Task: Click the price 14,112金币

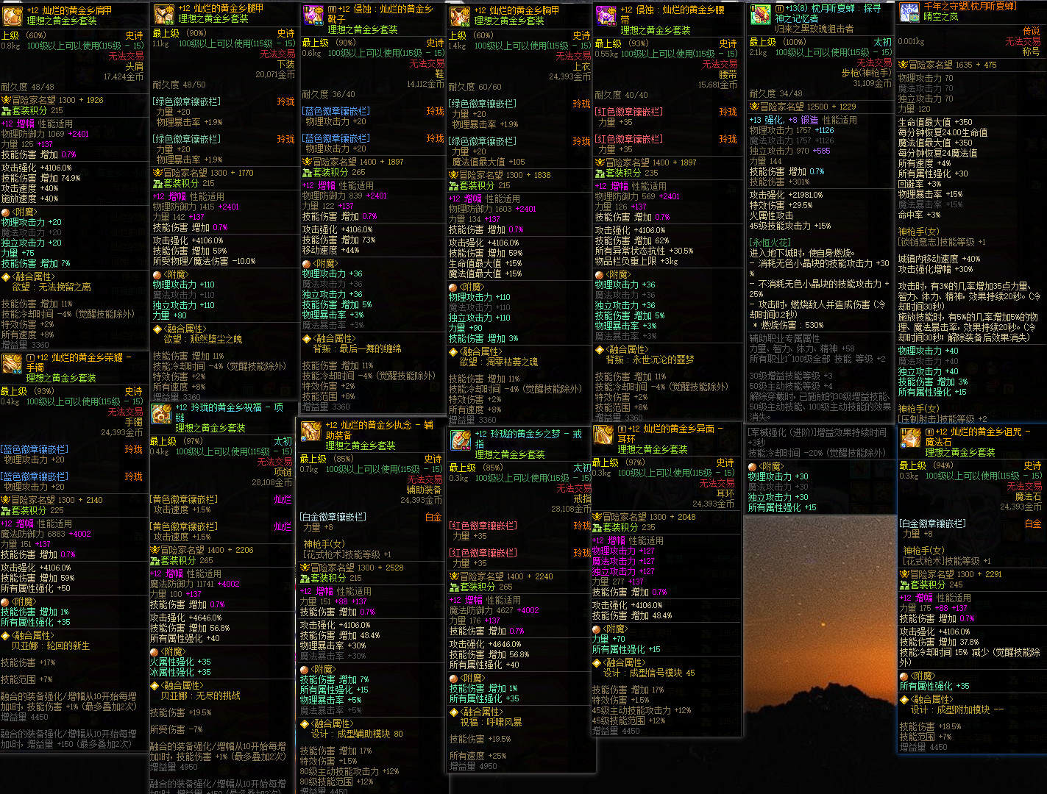Action: 425,85
